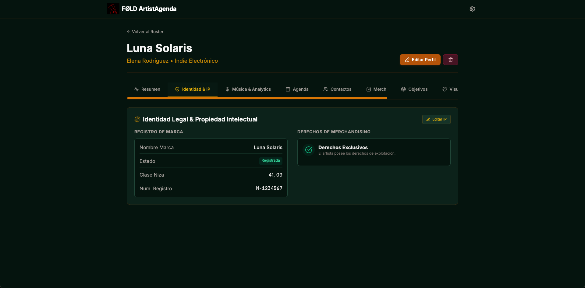The width and height of the screenshot is (585, 288).
Task: Delete the artist with the trash icon button
Action: [x=451, y=60]
